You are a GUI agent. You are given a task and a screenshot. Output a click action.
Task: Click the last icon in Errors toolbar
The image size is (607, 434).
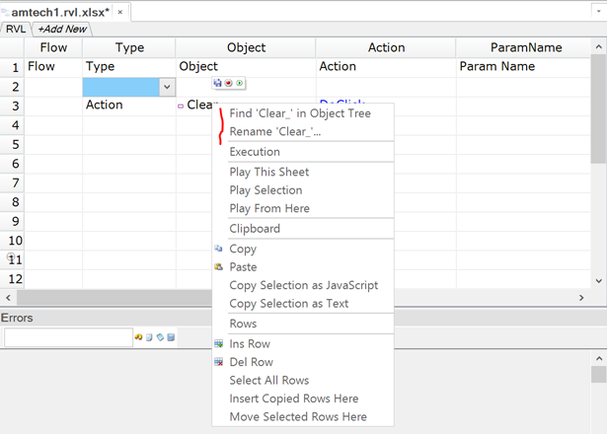click(171, 338)
